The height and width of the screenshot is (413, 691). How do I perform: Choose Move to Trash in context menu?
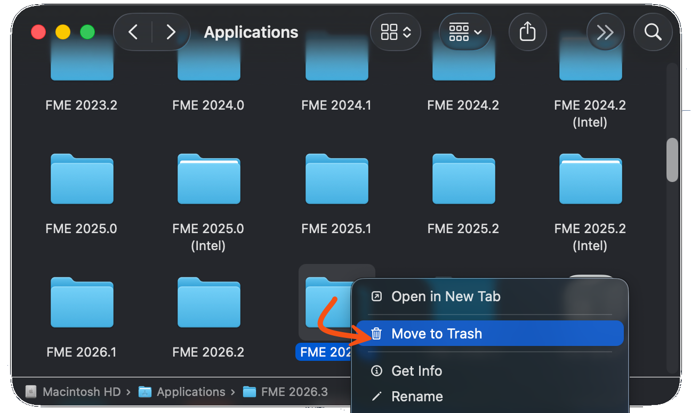[489, 333]
